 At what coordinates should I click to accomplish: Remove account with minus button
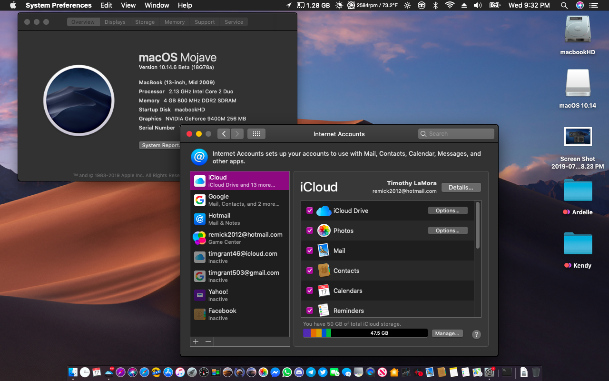pyautogui.click(x=208, y=341)
